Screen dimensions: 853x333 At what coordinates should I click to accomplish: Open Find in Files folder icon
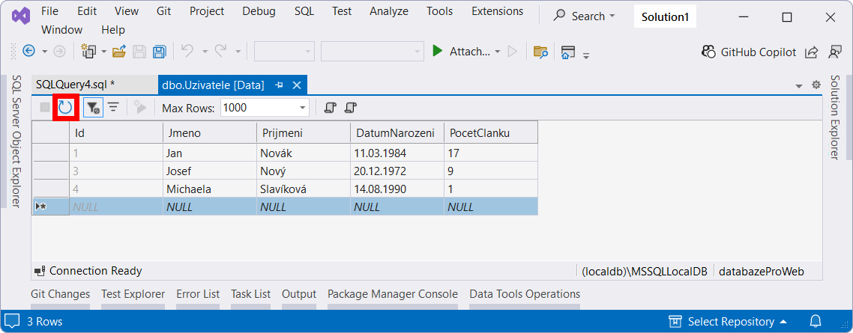540,52
